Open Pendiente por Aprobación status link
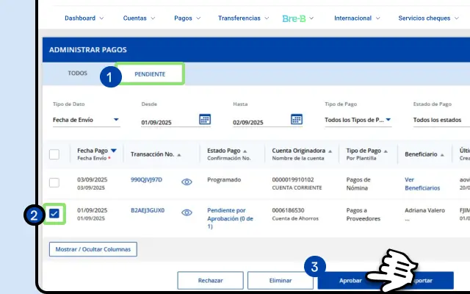The height and width of the screenshot is (294, 470). [x=230, y=218]
